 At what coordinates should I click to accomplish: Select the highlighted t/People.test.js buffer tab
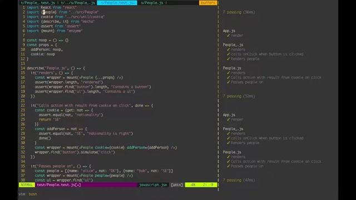click(117, 3)
